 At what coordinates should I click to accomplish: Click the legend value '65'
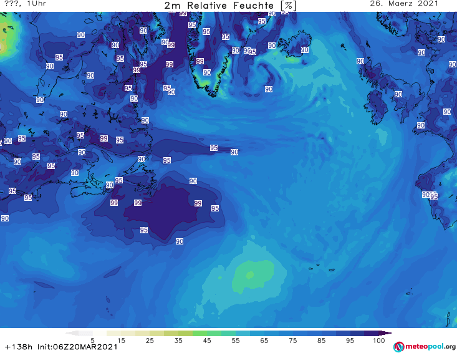[264, 341]
